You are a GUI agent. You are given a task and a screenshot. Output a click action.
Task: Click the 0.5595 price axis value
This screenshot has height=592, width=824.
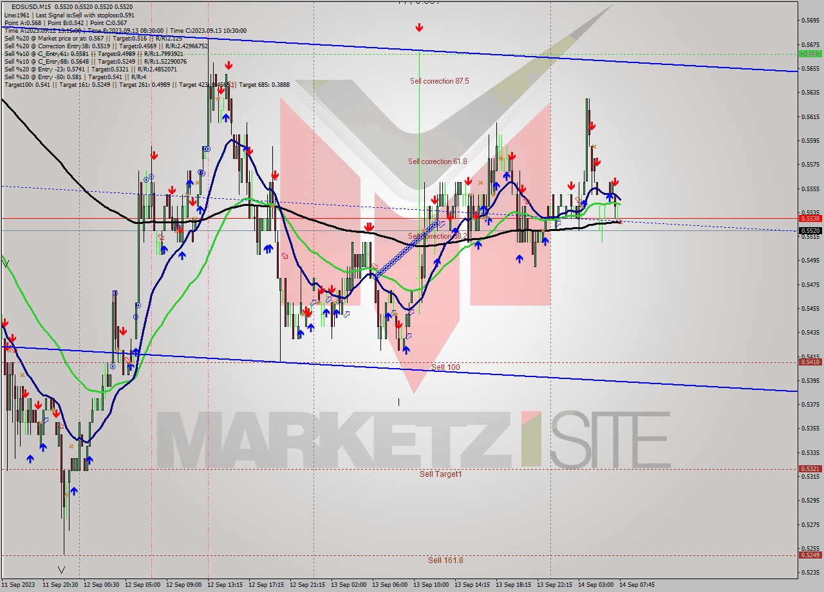(x=810, y=140)
